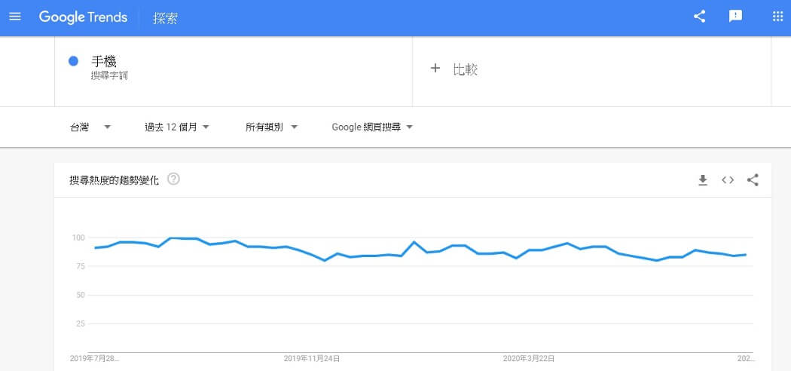This screenshot has width=791, height=371.
Task: Click the embed code icon
Action: [x=728, y=179]
